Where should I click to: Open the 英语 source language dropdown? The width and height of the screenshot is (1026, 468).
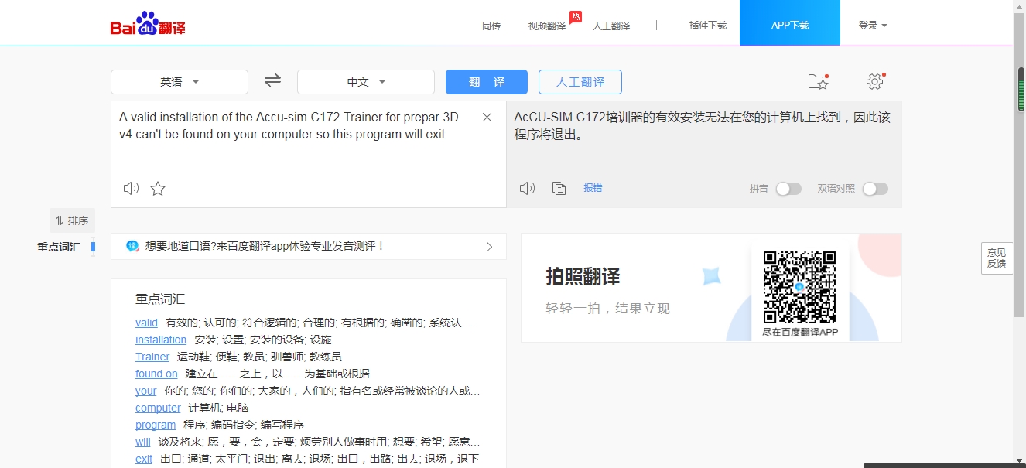pyautogui.click(x=179, y=80)
